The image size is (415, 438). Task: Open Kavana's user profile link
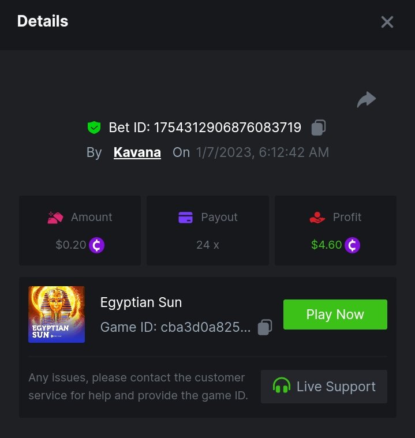[x=137, y=152]
